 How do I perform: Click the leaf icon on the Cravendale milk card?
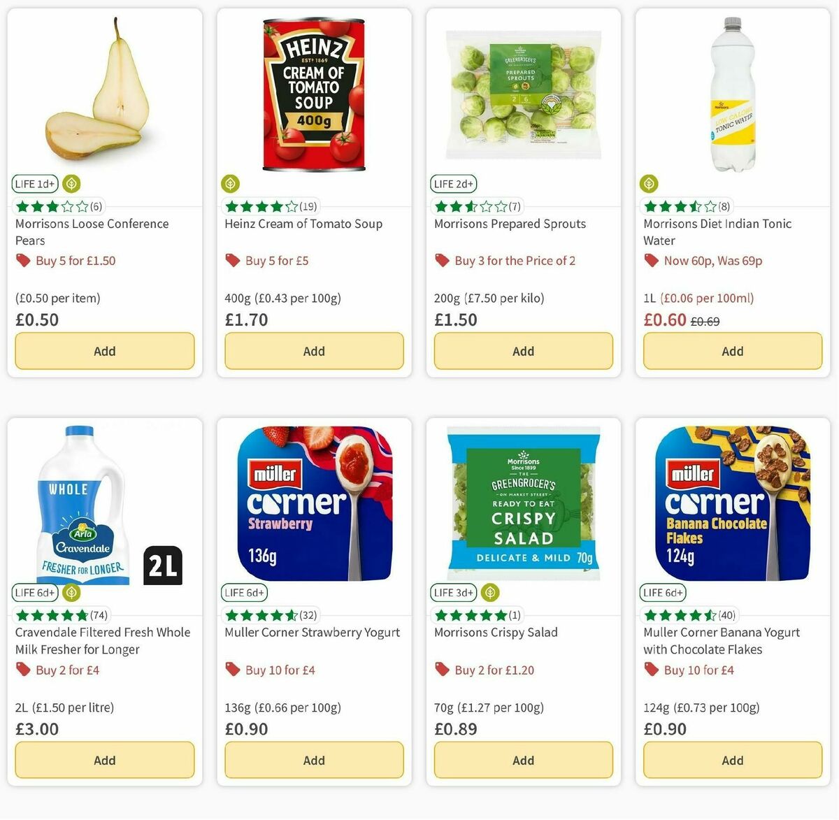[x=70, y=592]
